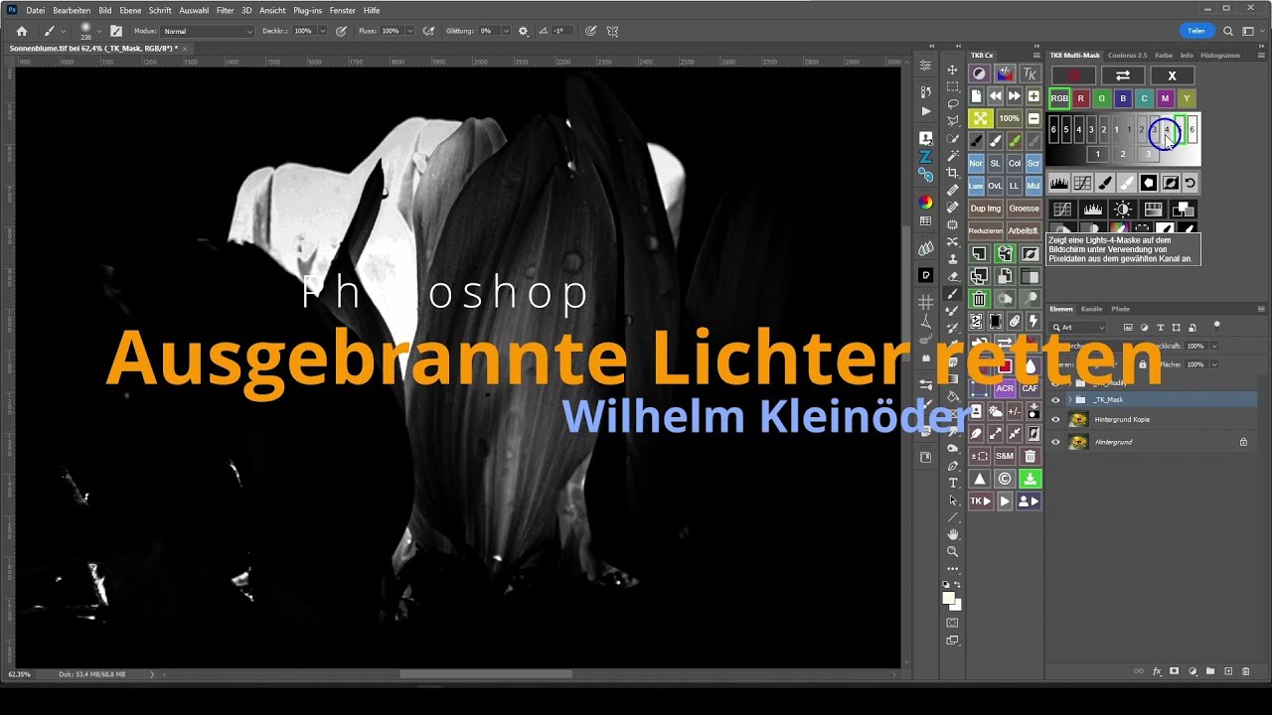The width and height of the screenshot is (1272, 715).
Task: Click the reset arrow in Multi-Mask output row
Action: click(x=1190, y=183)
